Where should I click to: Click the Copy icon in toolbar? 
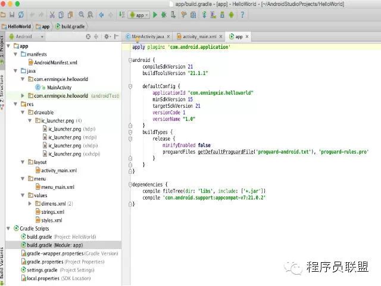61,15
